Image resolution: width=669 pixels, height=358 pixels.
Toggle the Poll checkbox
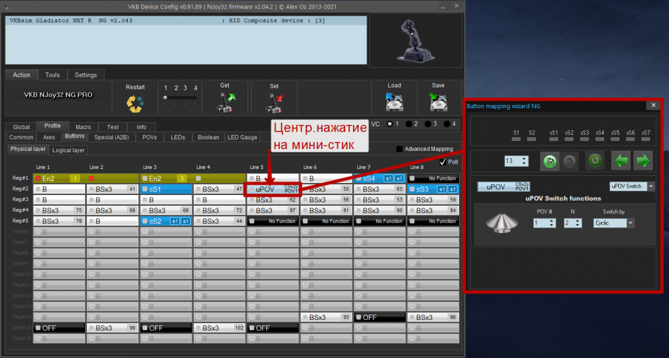tap(442, 162)
